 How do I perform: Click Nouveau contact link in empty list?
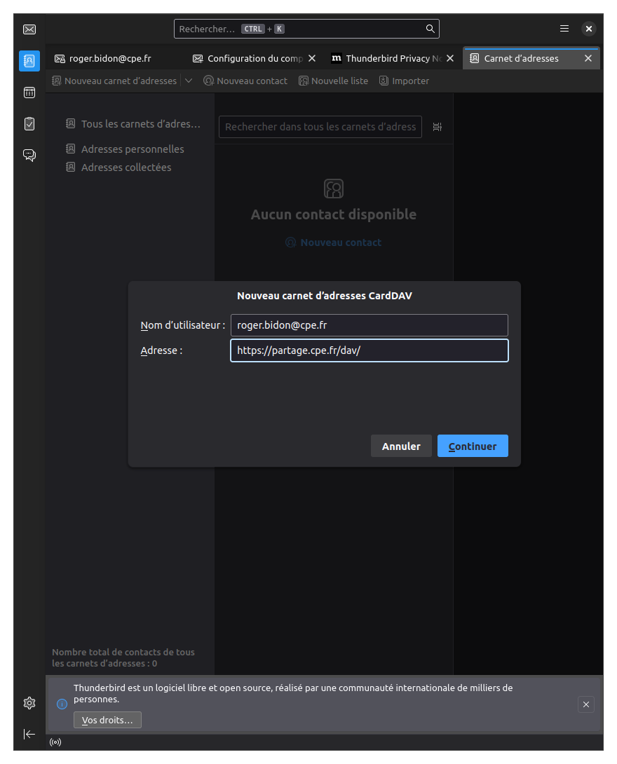tap(333, 242)
